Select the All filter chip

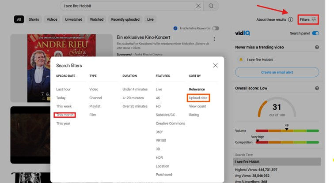click(19, 19)
